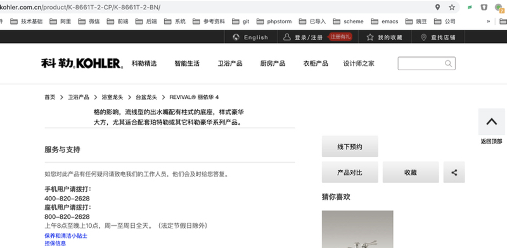
Task: Click 登录/注册 to sign in
Action: tap(303, 37)
